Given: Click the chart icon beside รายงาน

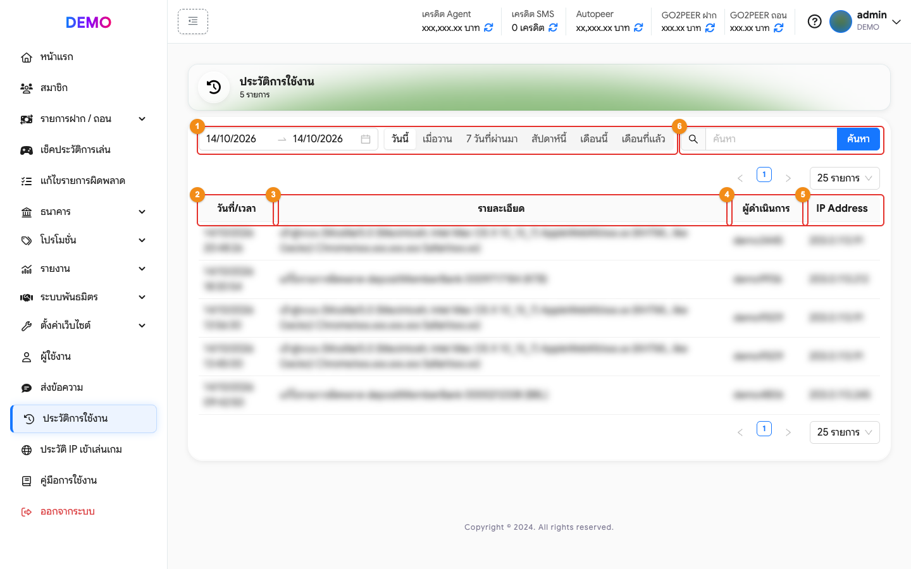Looking at the screenshot, I should pos(27,269).
